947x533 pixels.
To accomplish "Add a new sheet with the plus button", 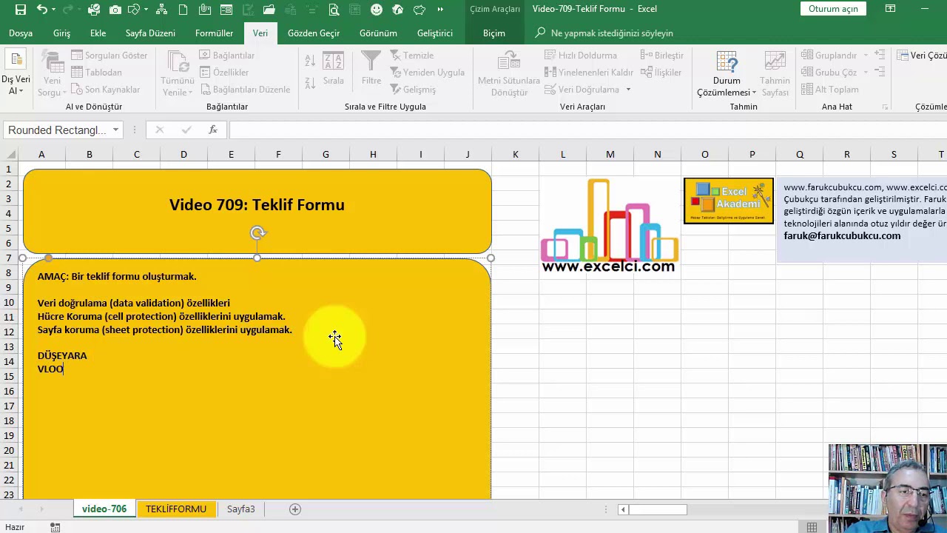I will [295, 509].
